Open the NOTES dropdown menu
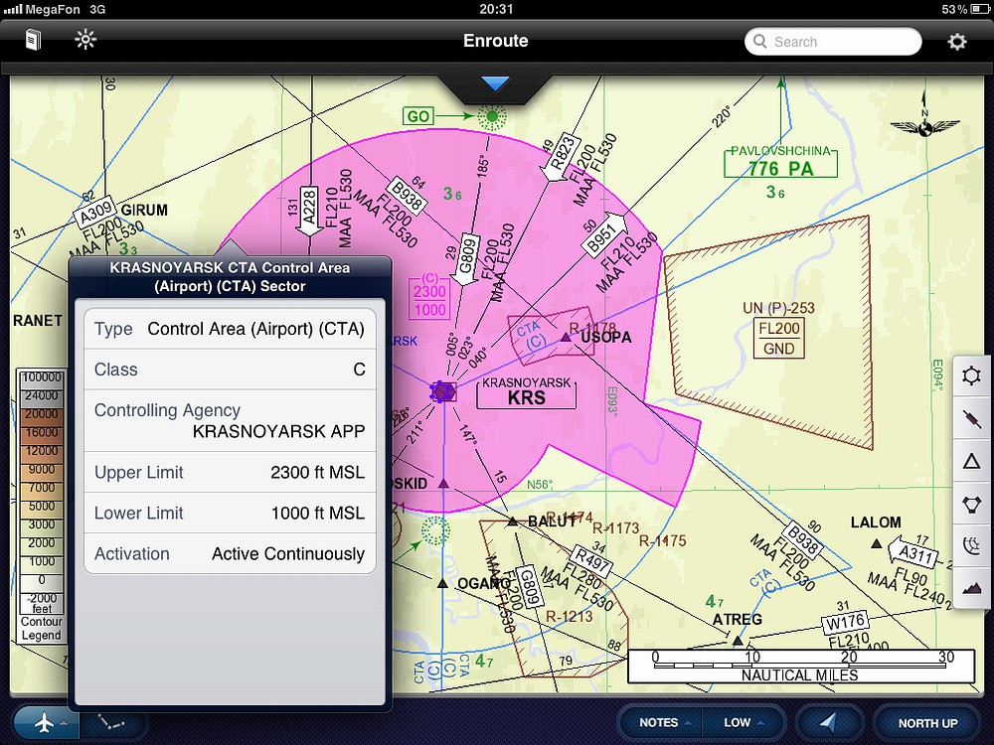This screenshot has height=745, width=994. click(663, 723)
